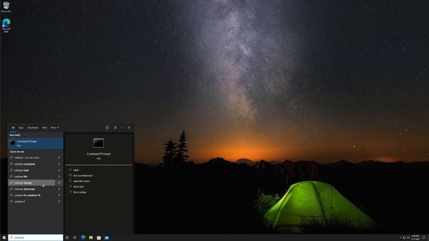The image size is (429, 241).
Task: Open the Action Center notifications icon
Action: point(424,238)
